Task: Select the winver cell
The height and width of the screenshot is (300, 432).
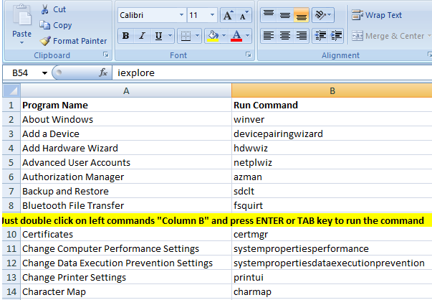Action: coord(332,120)
